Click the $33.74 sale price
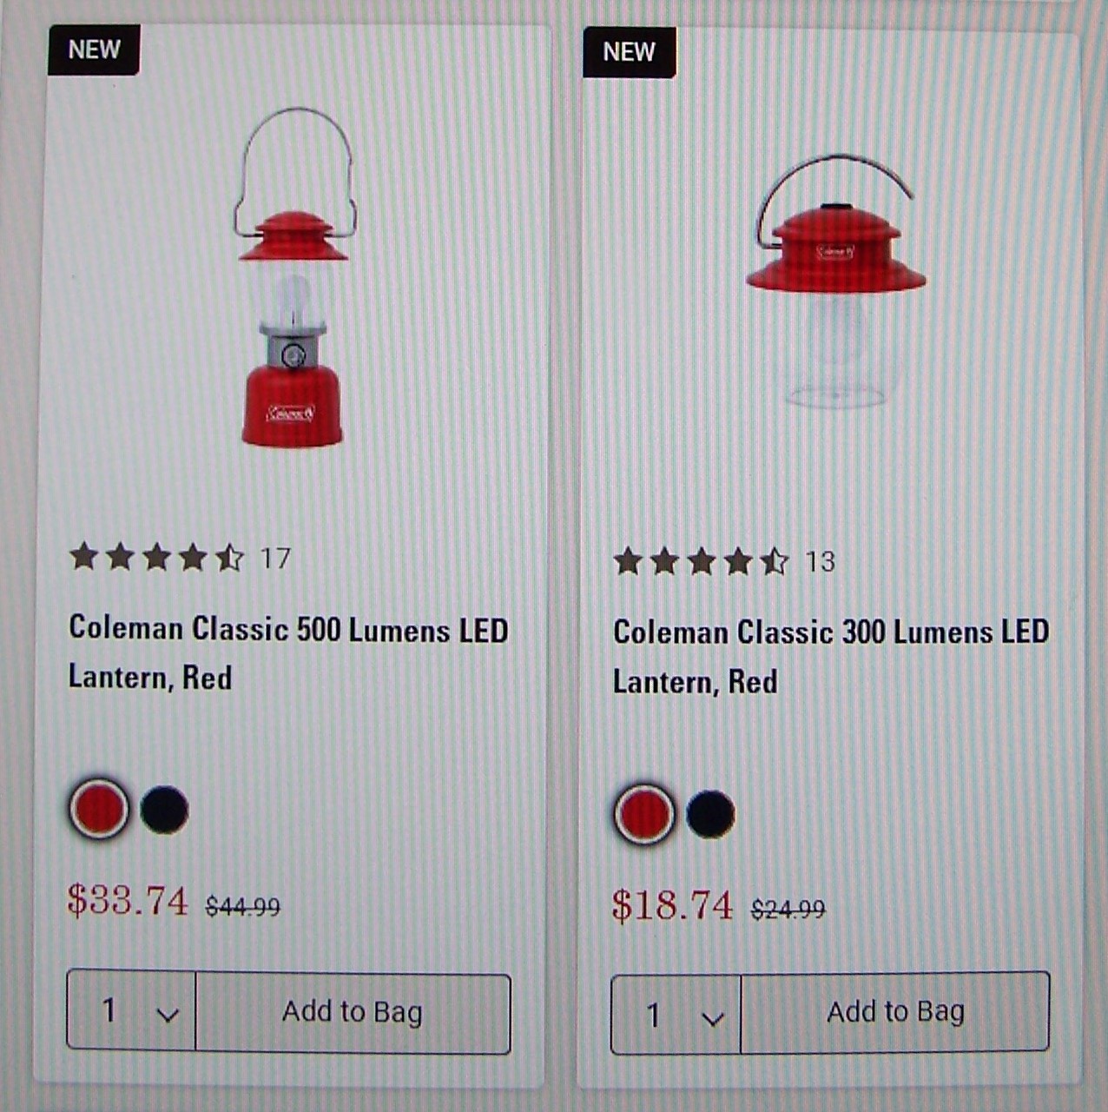Viewport: 1108px width, 1112px height. 128,900
